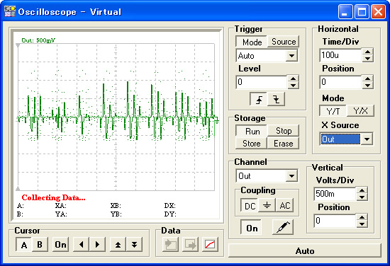
Task: Toggle the Cursor On button
Action: (61, 245)
